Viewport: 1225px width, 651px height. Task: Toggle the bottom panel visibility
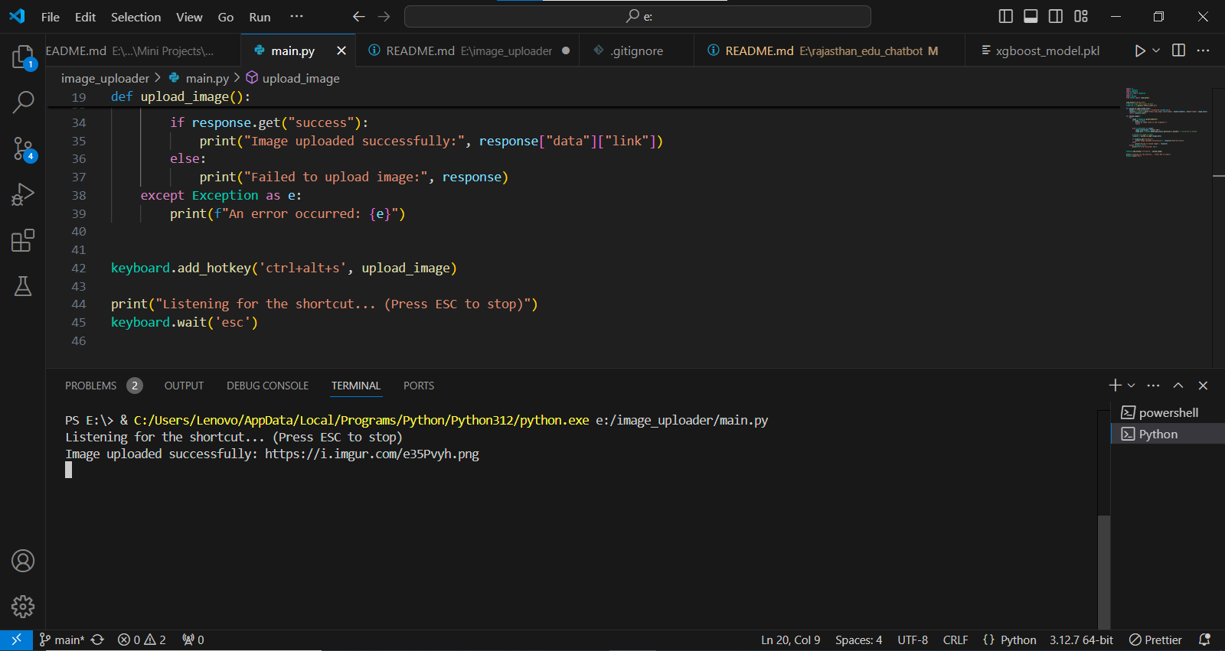pyautogui.click(x=1031, y=16)
